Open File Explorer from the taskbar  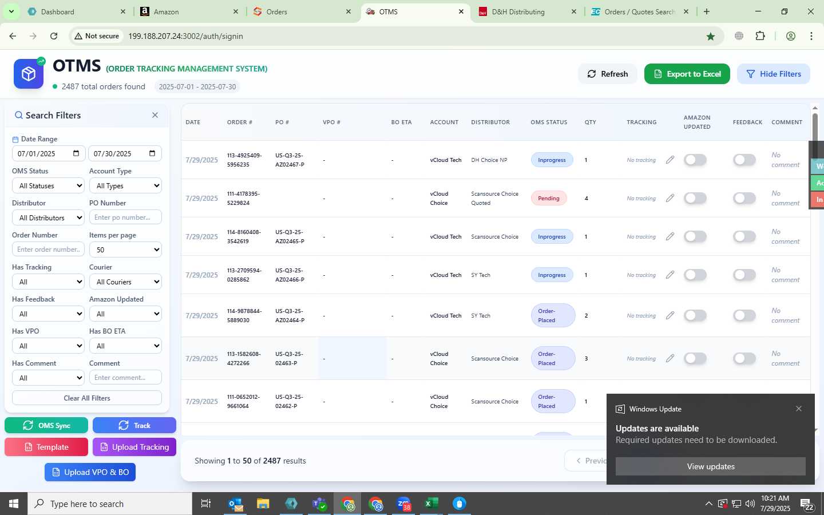263,504
